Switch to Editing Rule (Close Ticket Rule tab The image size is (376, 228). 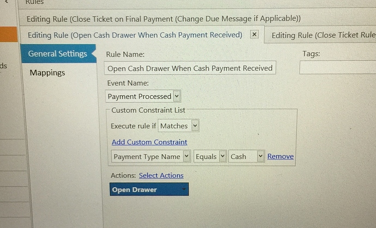tap(323, 35)
